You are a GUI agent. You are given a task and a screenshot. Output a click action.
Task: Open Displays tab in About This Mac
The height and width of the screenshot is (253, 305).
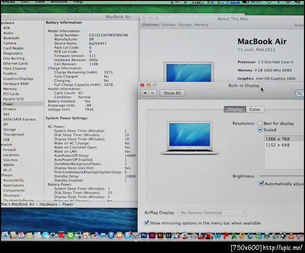[x=168, y=25]
